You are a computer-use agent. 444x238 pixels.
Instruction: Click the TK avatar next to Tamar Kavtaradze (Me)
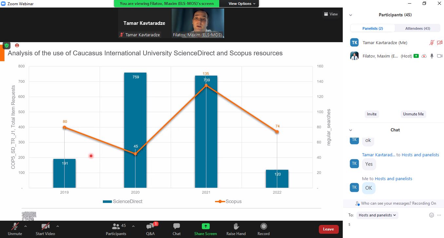coord(354,42)
